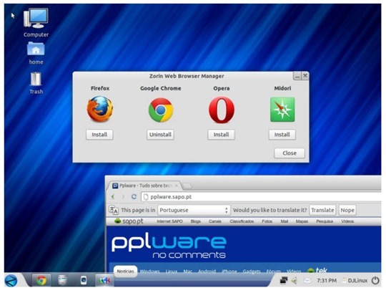This screenshot has height=288, width=386.
Task: Open the Trash desktop icon
Action: pyautogui.click(x=36, y=83)
